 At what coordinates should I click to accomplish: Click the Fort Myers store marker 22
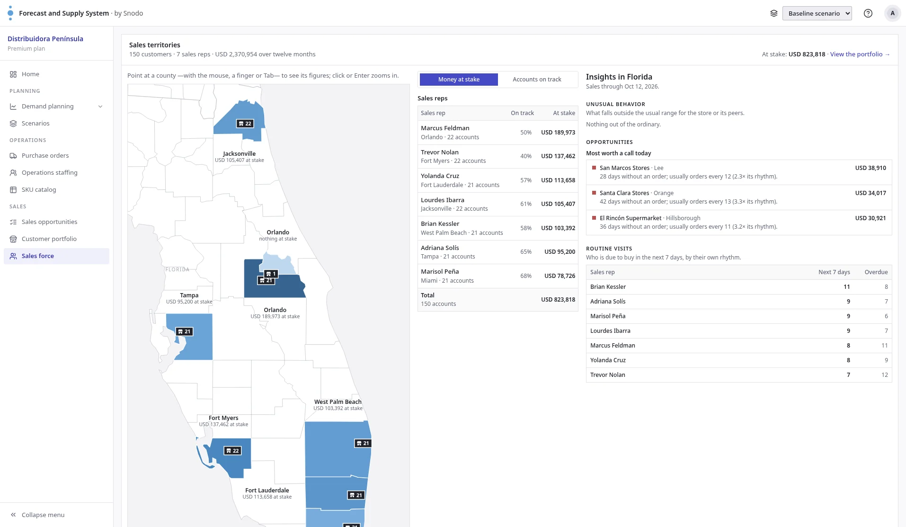[x=232, y=451]
